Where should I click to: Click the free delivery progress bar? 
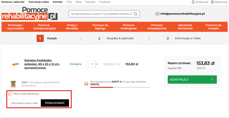click(x=120, y=87)
